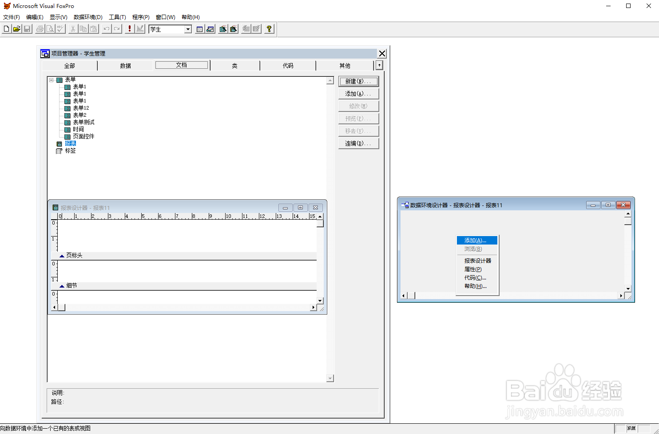Viewport: 659px width, 434px height.
Task: Select 页面控件 in the tree
Action: pyautogui.click(x=83, y=137)
